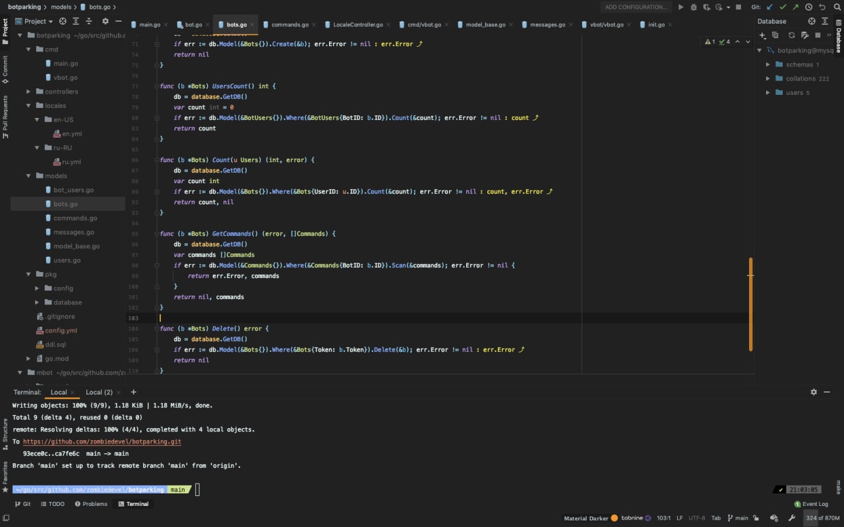
Task: Click the Add Configuration button
Action: pyautogui.click(x=636, y=7)
